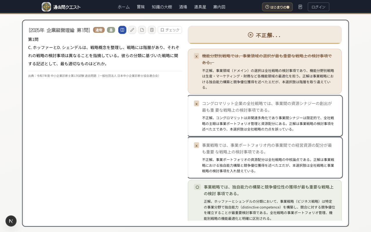The image size is (371, 232).
Task: Go to ホーム in the navigation
Action: pyautogui.click(x=124, y=7)
